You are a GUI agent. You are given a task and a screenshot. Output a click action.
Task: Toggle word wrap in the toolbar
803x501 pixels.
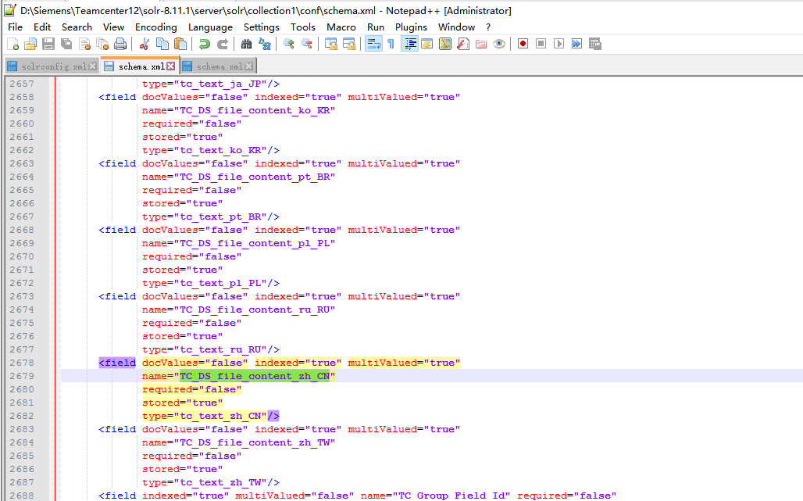click(373, 44)
